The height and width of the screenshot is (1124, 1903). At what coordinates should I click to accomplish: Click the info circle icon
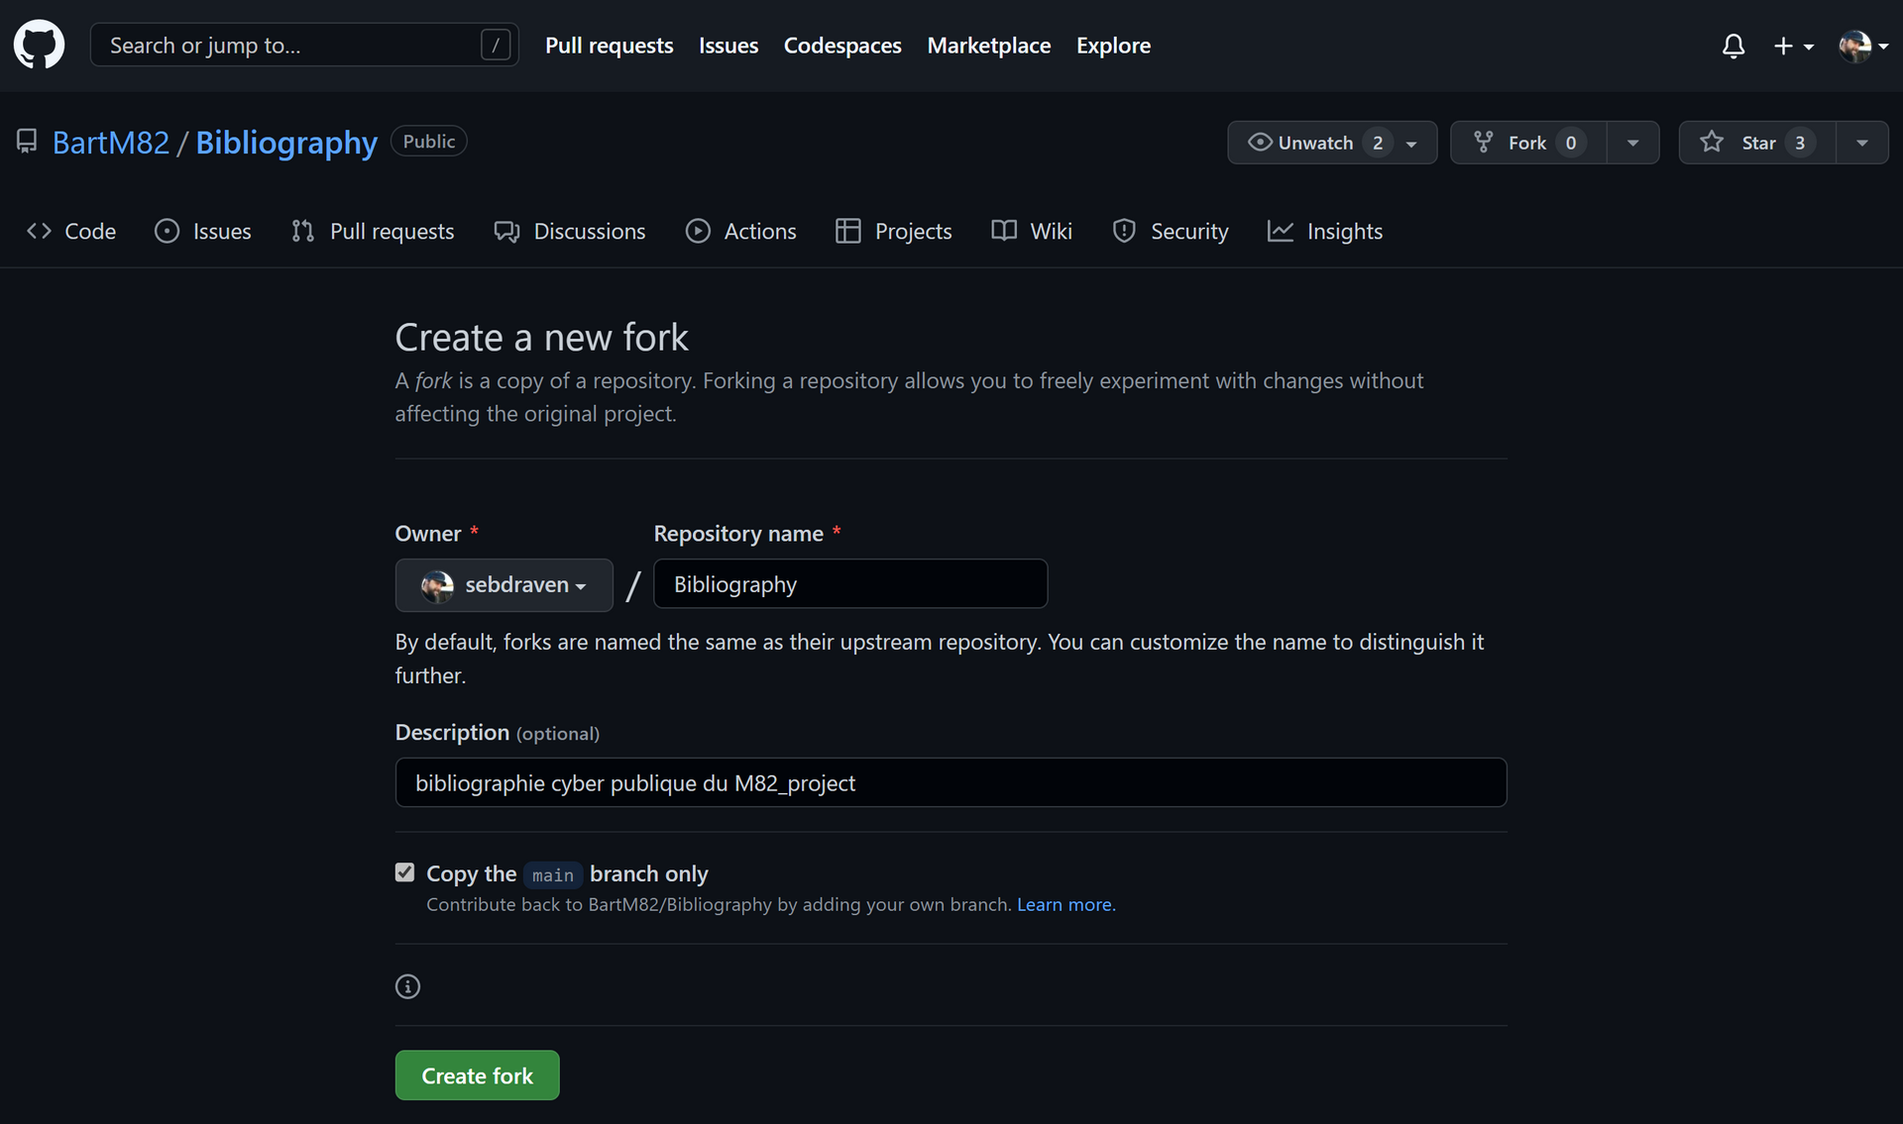coord(407,986)
